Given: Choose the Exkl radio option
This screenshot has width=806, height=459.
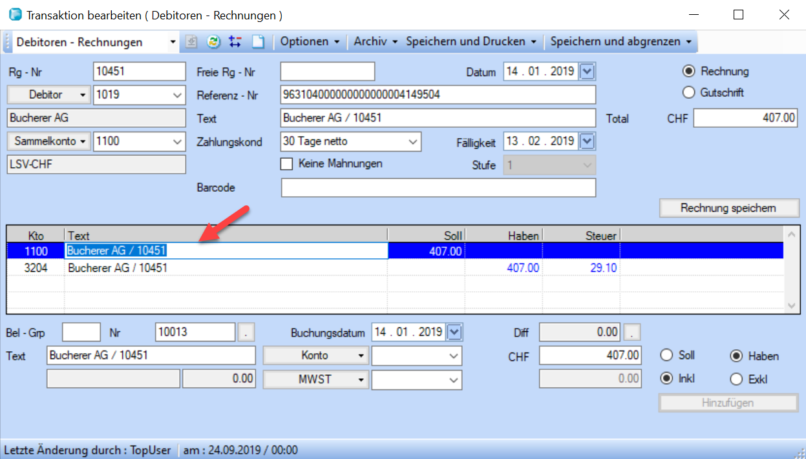Looking at the screenshot, I should point(736,379).
